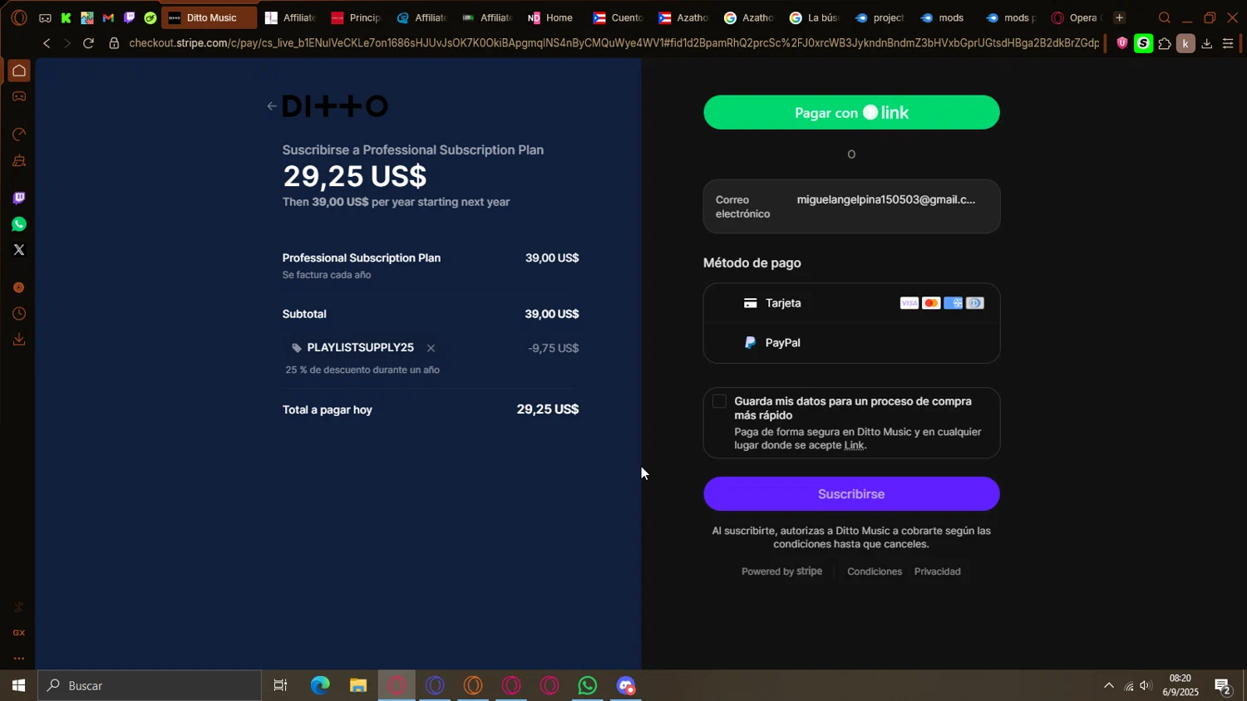The image size is (1247, 701).
Task: Open Windows Start menu
Action: [x=18, y=685]
